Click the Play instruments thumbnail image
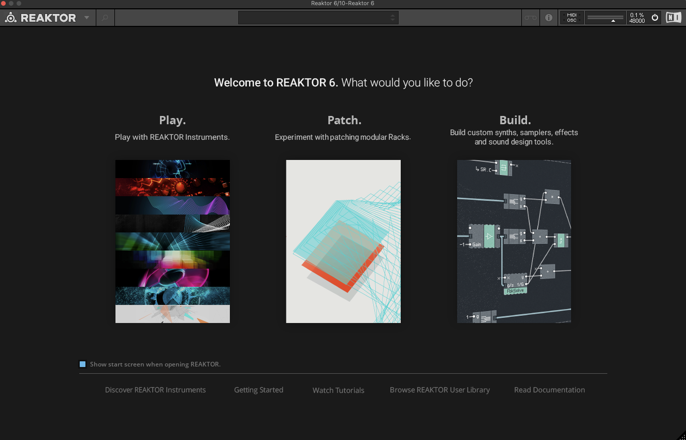The height and width of the screenshot is (440, 686). click(x=172, y=241)
